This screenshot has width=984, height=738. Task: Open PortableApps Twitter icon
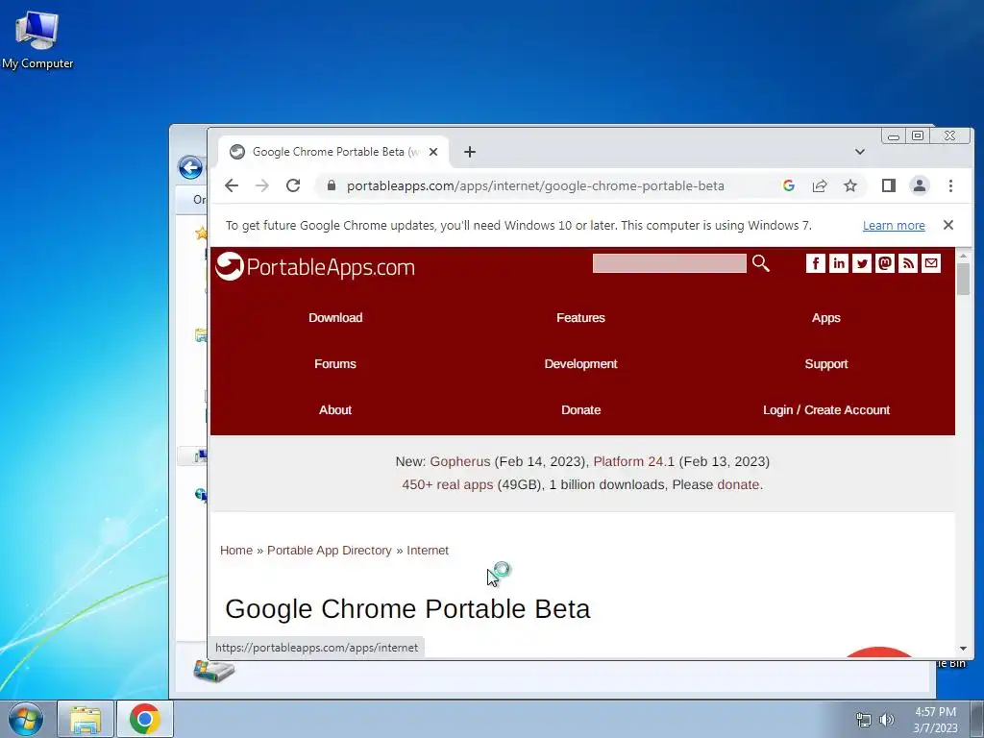coord(862,263)
